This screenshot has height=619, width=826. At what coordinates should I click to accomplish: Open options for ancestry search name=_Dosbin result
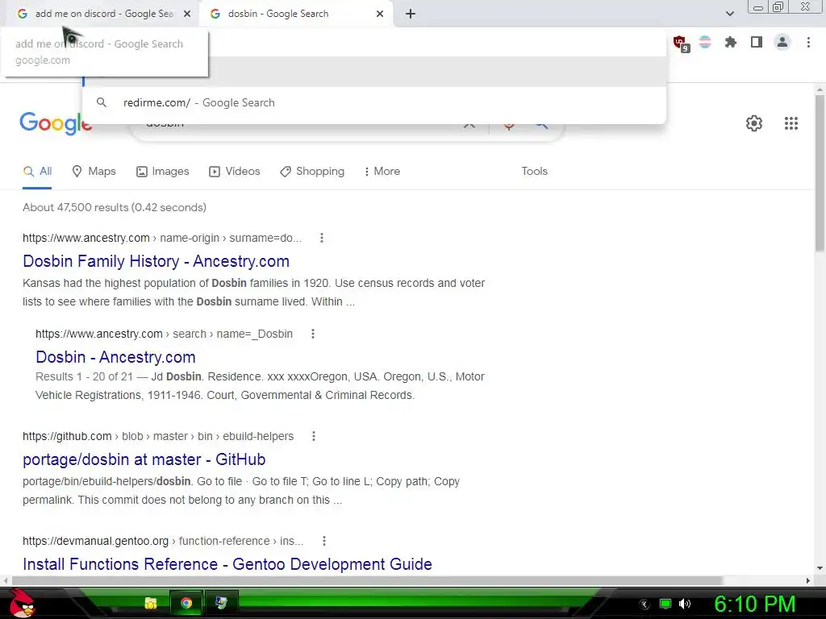point(312,334)
